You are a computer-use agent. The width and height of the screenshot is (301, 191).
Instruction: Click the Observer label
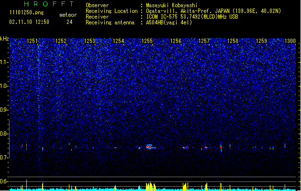pyautogui.click(x=97, y=5)
